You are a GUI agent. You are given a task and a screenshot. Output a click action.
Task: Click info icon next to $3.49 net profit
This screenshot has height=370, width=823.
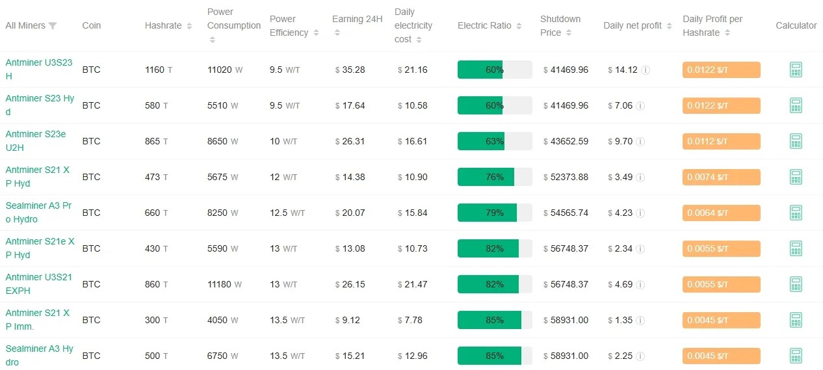640,178
